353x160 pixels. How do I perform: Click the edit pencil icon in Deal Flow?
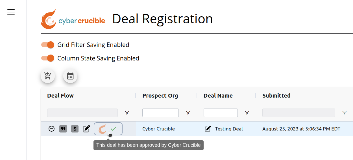coord(86,129)
